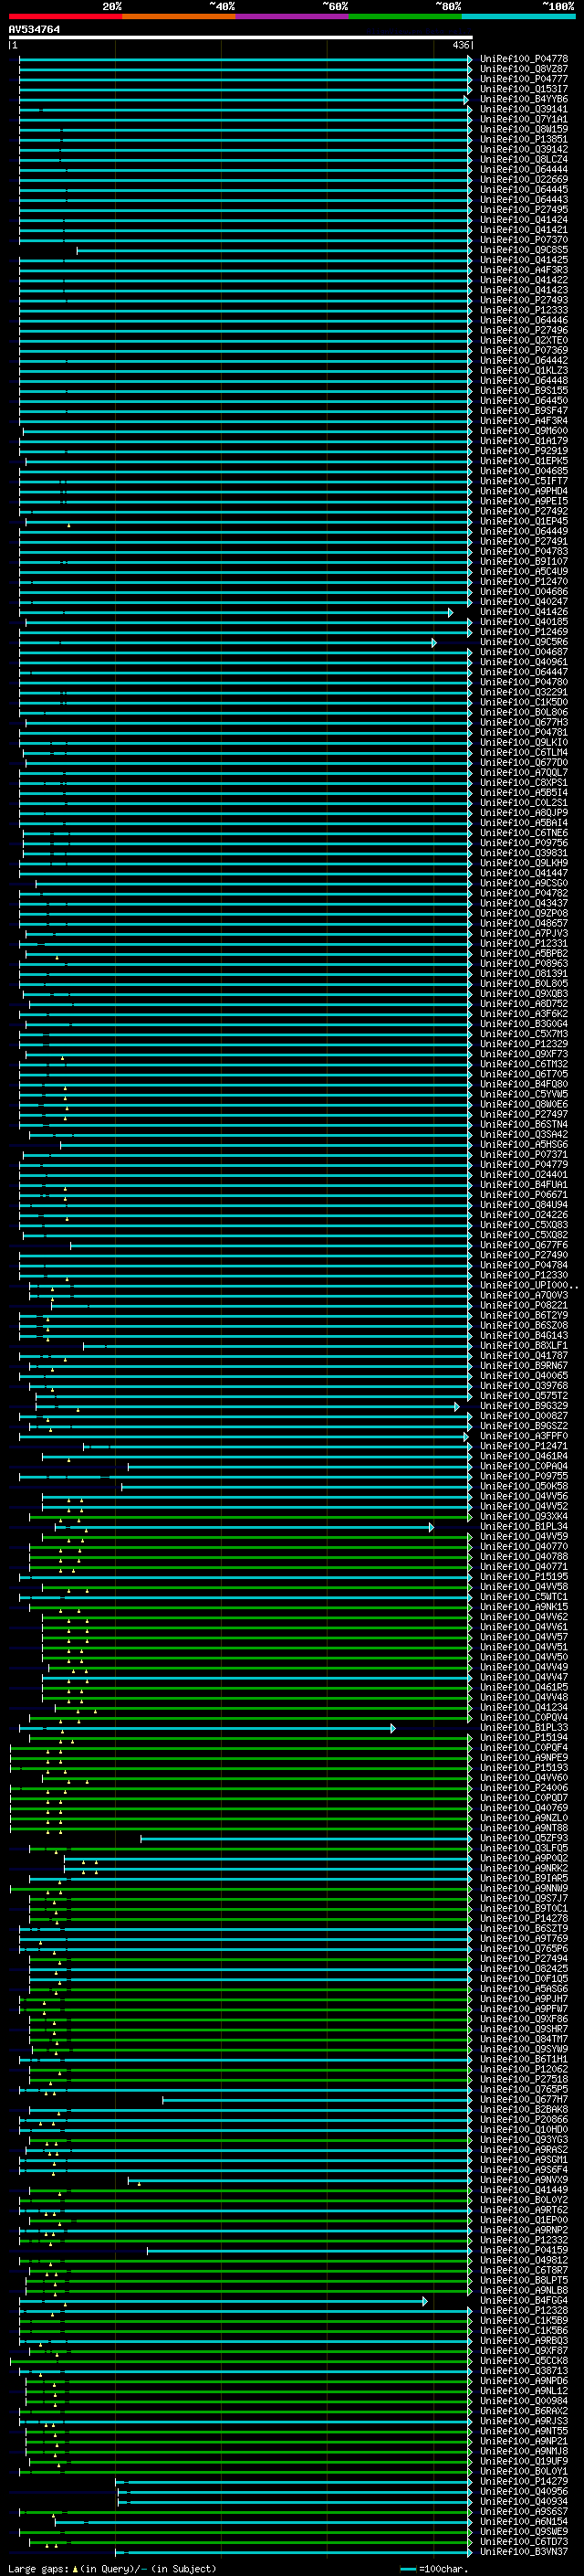The image size is (584, 2576).
Task: Click the UniRef100_Q40771 label
Action: click(524, 1566)
